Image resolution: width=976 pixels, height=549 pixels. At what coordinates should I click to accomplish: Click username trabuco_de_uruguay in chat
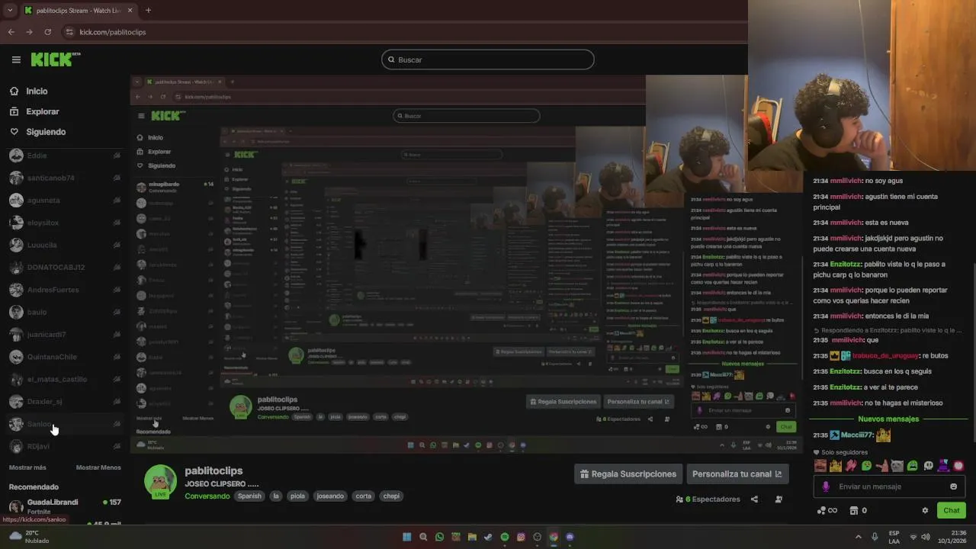click(x=884, y=355)
